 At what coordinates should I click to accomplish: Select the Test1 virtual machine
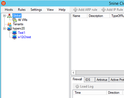tap(21, 33)
